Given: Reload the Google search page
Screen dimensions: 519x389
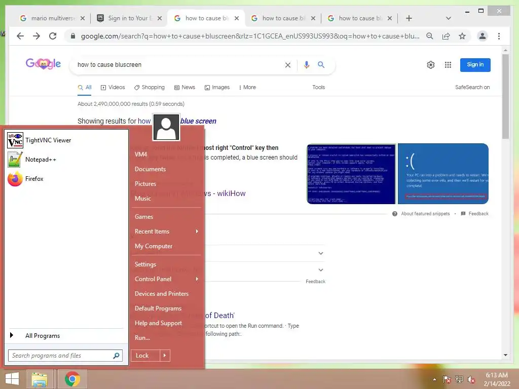Looking at the screenshot, I should [x=53, y=36].
